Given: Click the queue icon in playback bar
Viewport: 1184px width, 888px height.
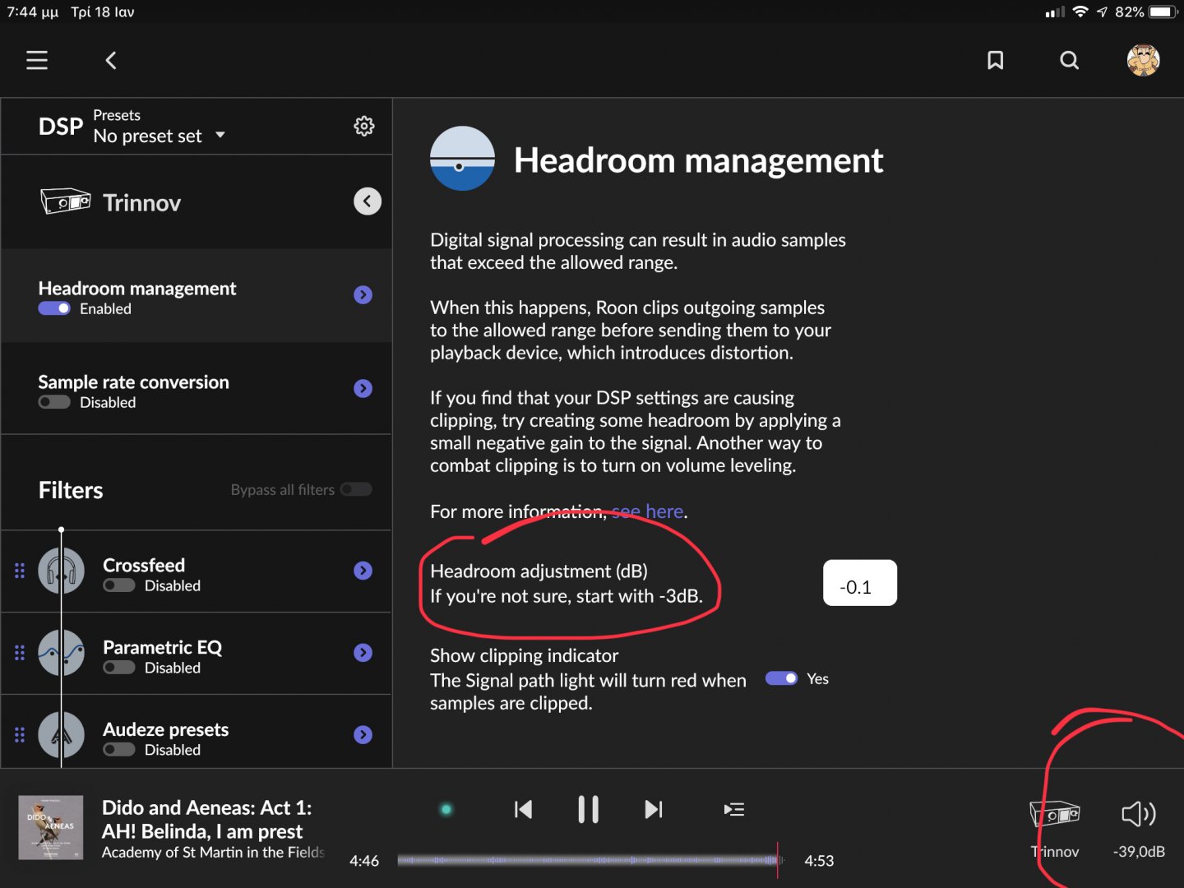Looking at the screenshot, I should pyautogui.click(x=733, y=810).
